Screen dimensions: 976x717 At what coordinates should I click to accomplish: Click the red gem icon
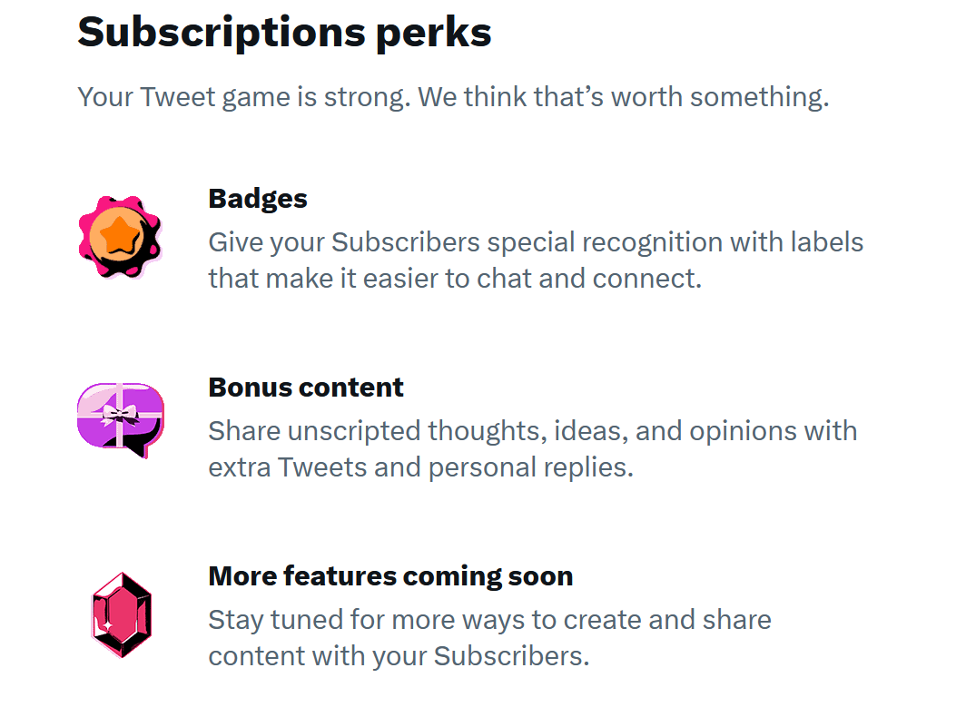click(x=122, y=615)
